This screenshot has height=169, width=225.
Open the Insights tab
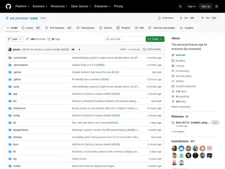click(187, 28)
